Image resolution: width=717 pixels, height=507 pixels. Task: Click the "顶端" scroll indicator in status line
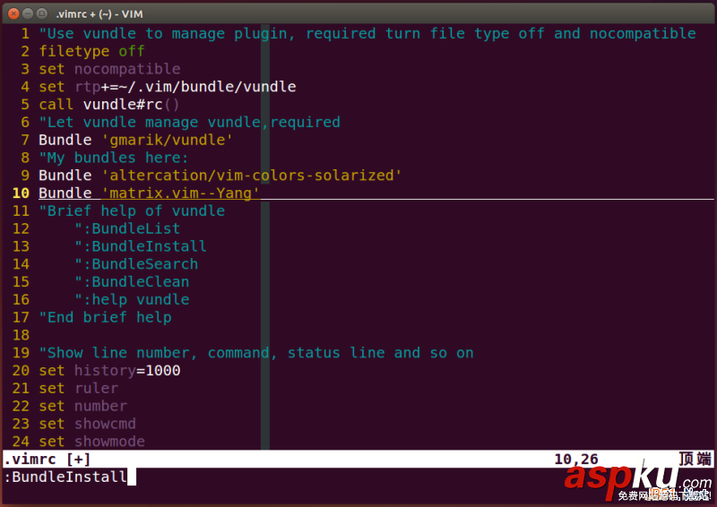click(x=695, y=459)
